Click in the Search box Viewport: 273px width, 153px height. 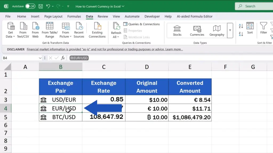[x=253, y=6]
